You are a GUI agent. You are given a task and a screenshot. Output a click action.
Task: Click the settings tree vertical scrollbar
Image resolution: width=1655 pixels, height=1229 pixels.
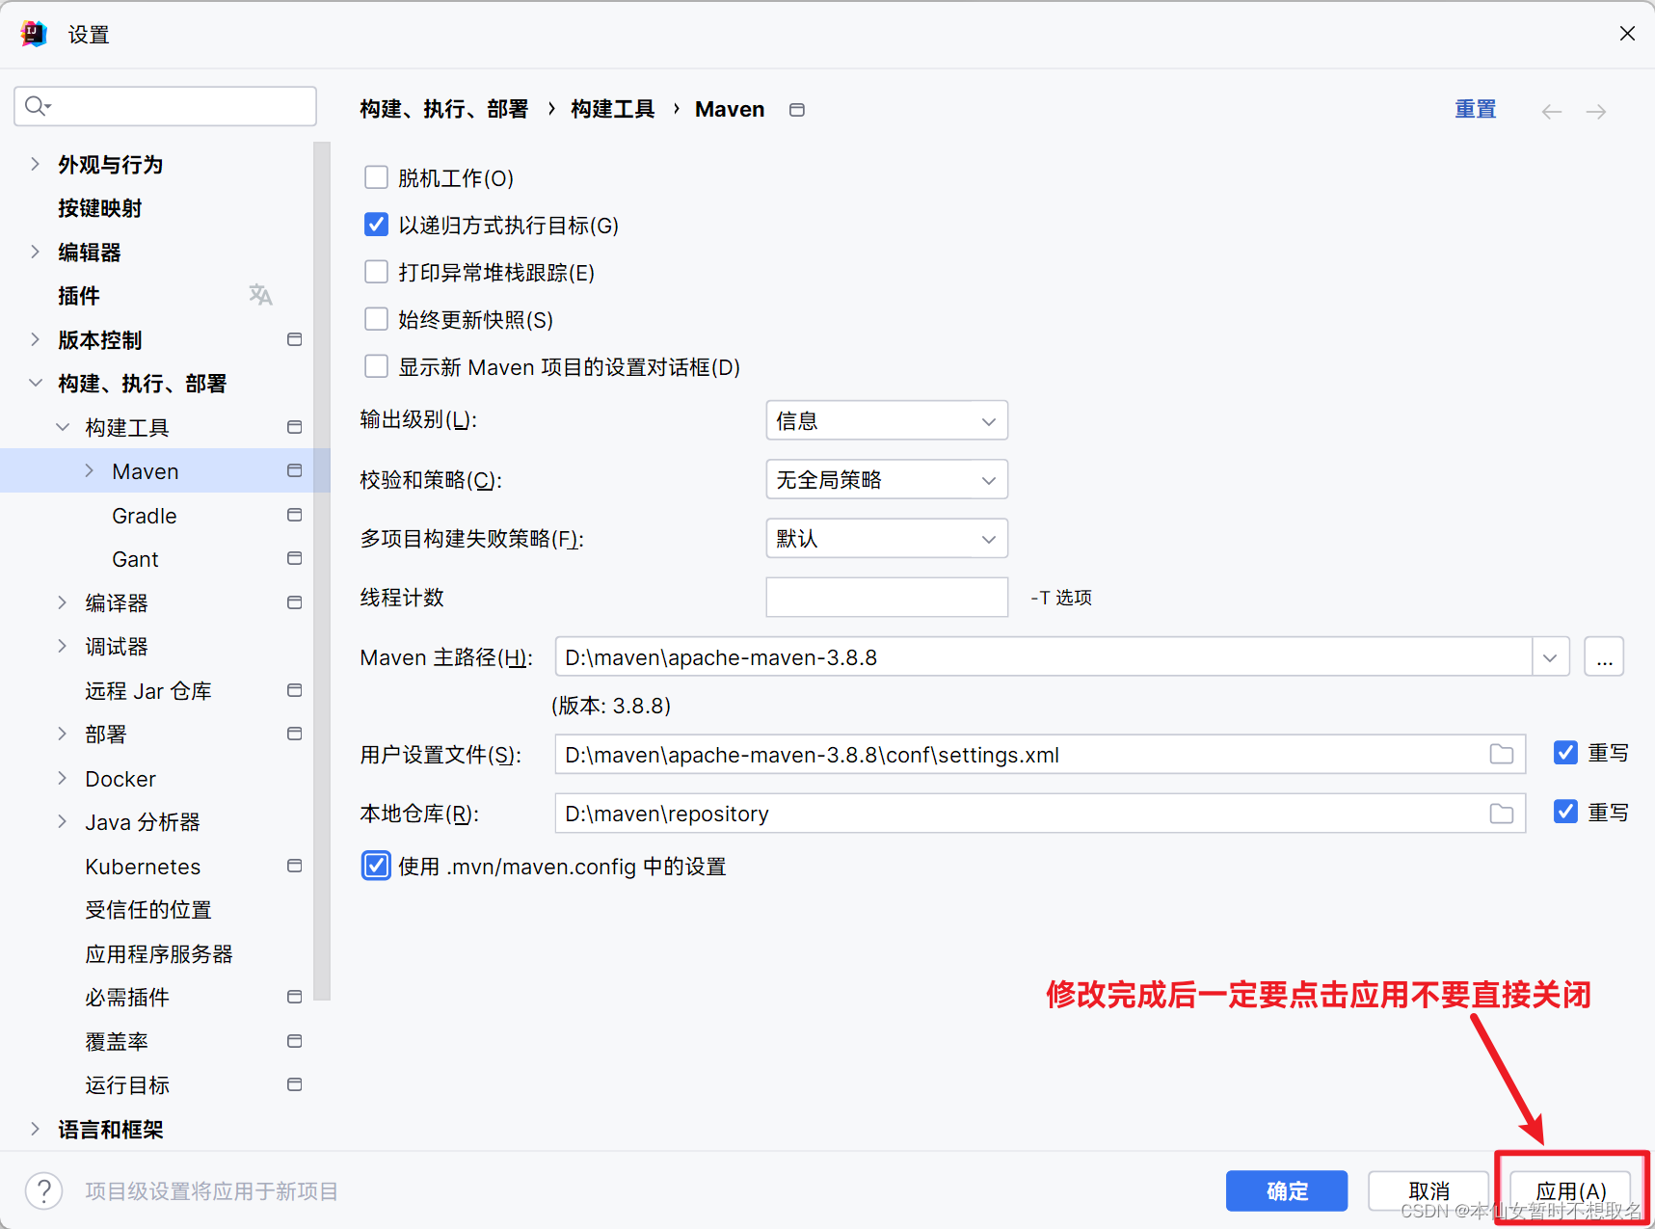click(x=322, y=572)
